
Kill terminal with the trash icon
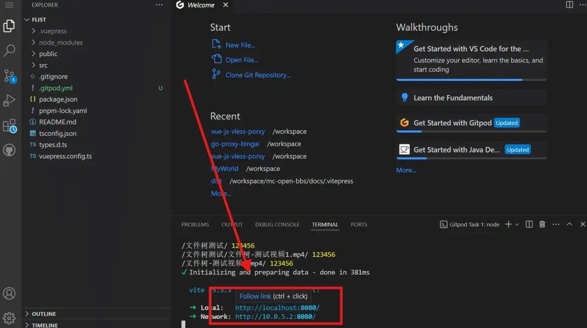(x=542, y=224)
